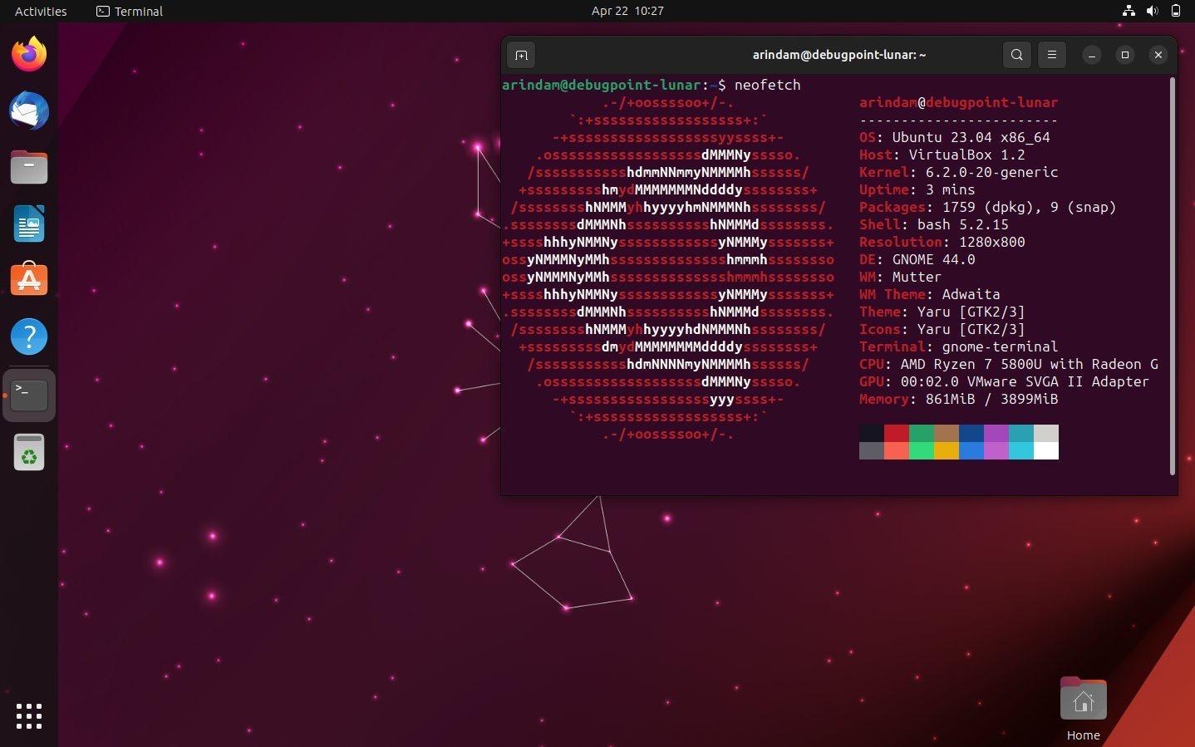Click the network status icon

click(1129, 11)
